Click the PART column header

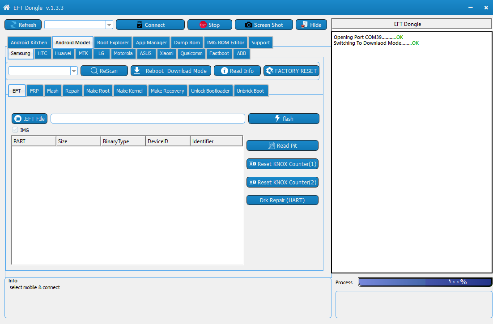(x=34, y=141)
